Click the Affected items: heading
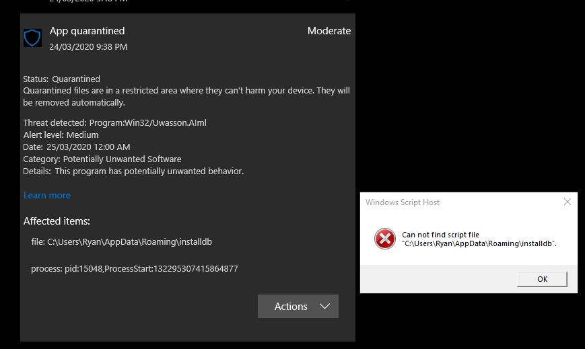The width and height of the screenshot is (585, 349). click(x=57, y=221)
